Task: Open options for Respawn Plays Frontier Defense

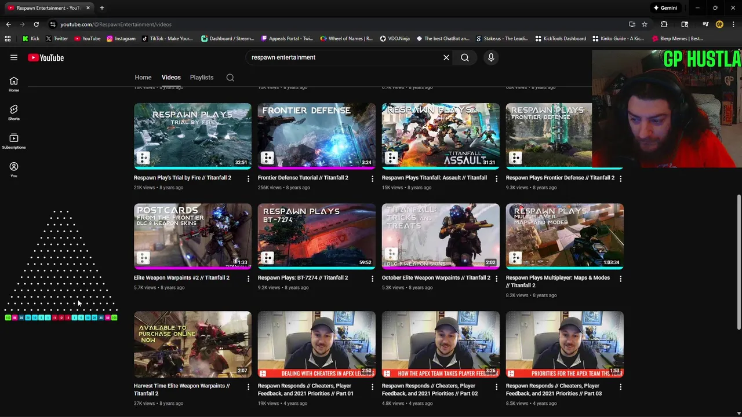Action: [620, 178]
